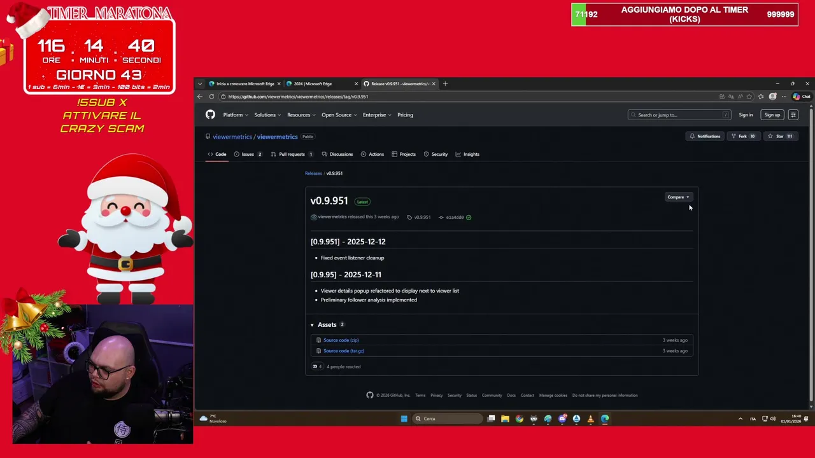The image size is (815, 458).
Task: Click the v0.9.951 release title
Action: point(329,200)
